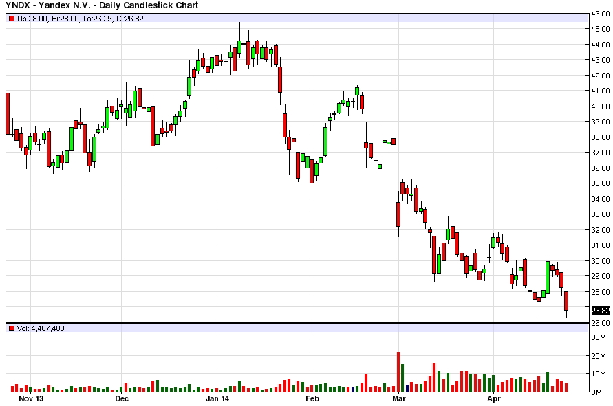Viewport: 613px width, 406px height.
Task: Click the 38.00 price axis label
Action: click(x=601, y=137)
